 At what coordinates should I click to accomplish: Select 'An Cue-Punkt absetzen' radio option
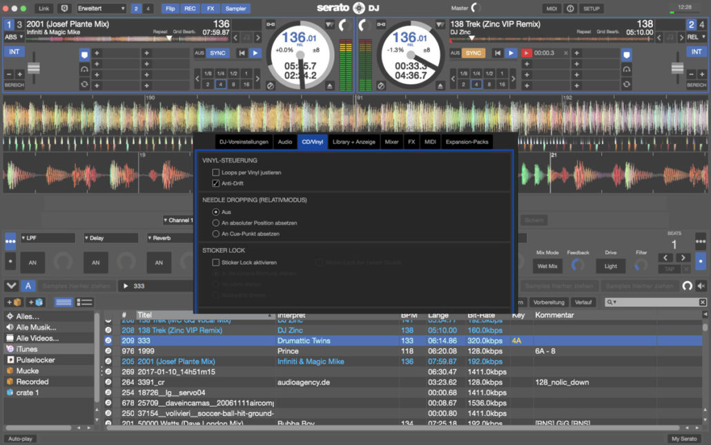click(x=216, y=234)
